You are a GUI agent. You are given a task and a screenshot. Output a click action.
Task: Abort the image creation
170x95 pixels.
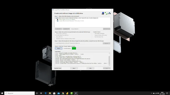pos(58,48)
